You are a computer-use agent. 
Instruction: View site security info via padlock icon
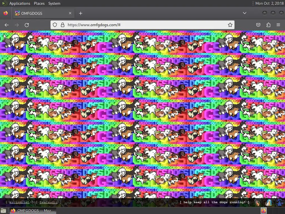click(x=63, y=25)
